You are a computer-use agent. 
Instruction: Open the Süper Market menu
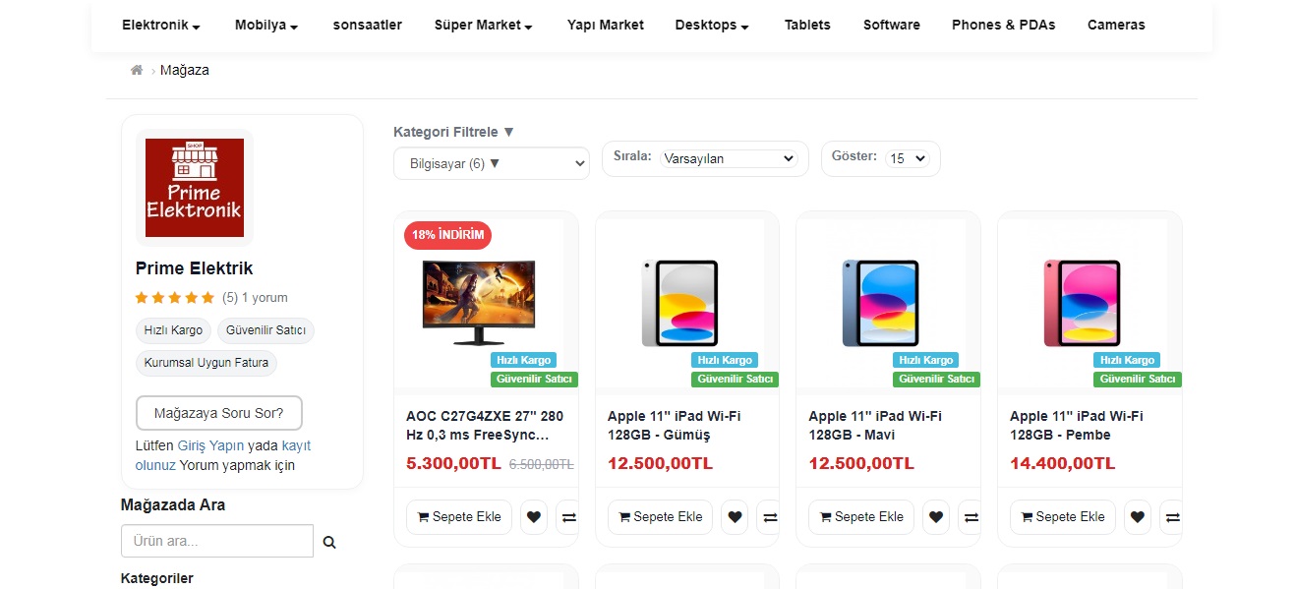click(483, 26)
